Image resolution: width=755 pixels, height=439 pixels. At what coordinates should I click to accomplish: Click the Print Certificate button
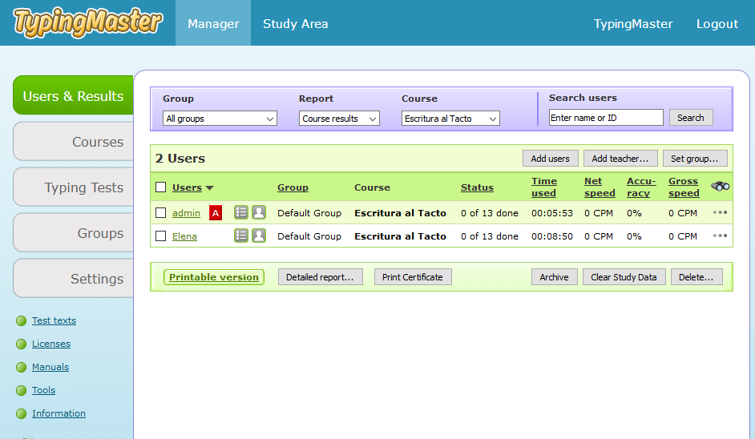tap(413, 277)
